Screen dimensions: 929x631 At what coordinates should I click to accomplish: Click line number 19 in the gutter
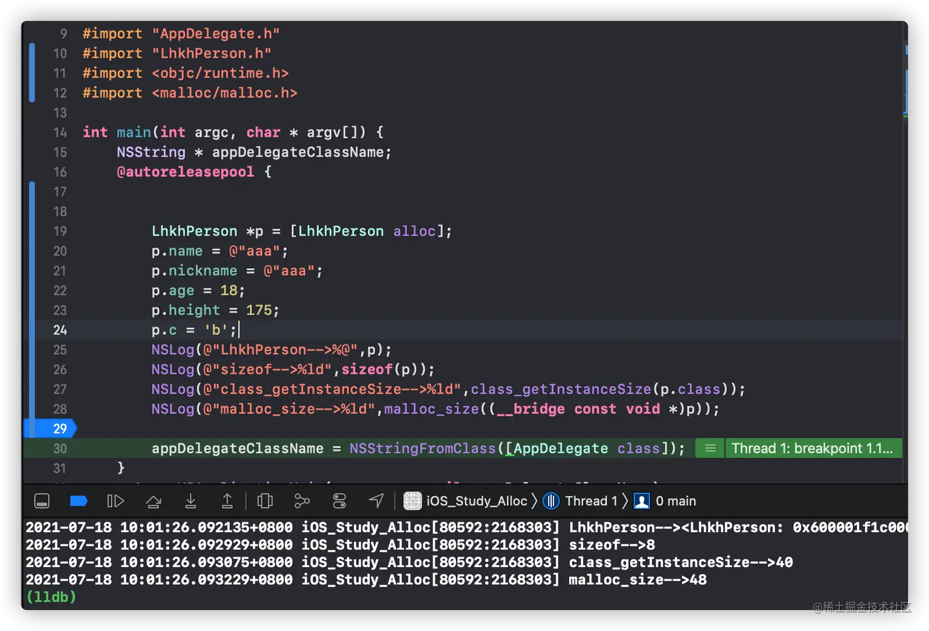click(60, 231)
